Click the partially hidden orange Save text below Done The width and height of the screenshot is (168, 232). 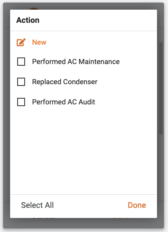click(x=121, y=218)
